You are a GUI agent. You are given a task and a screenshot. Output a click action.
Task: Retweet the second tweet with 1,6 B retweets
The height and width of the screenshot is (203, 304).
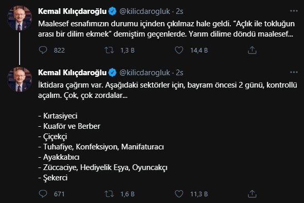[x=109, y=194]
